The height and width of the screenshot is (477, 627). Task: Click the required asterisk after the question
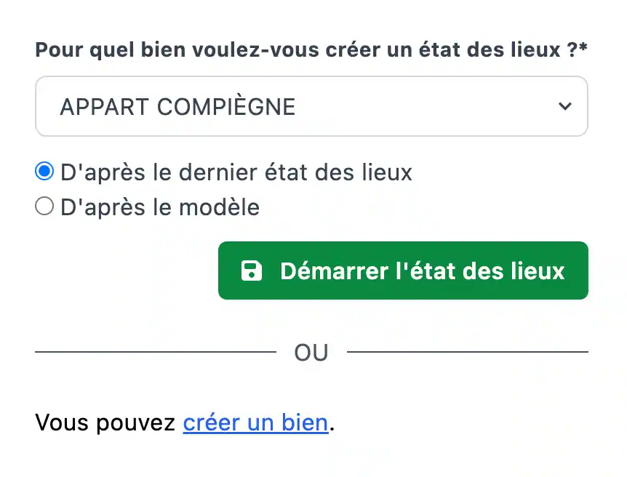pos(583,49)
